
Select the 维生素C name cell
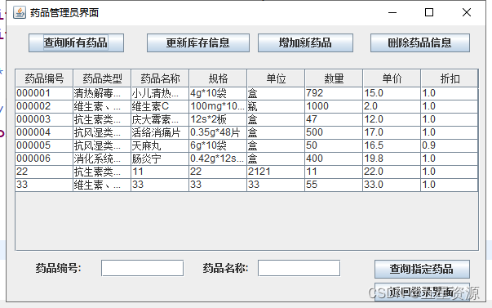[160, 106]
